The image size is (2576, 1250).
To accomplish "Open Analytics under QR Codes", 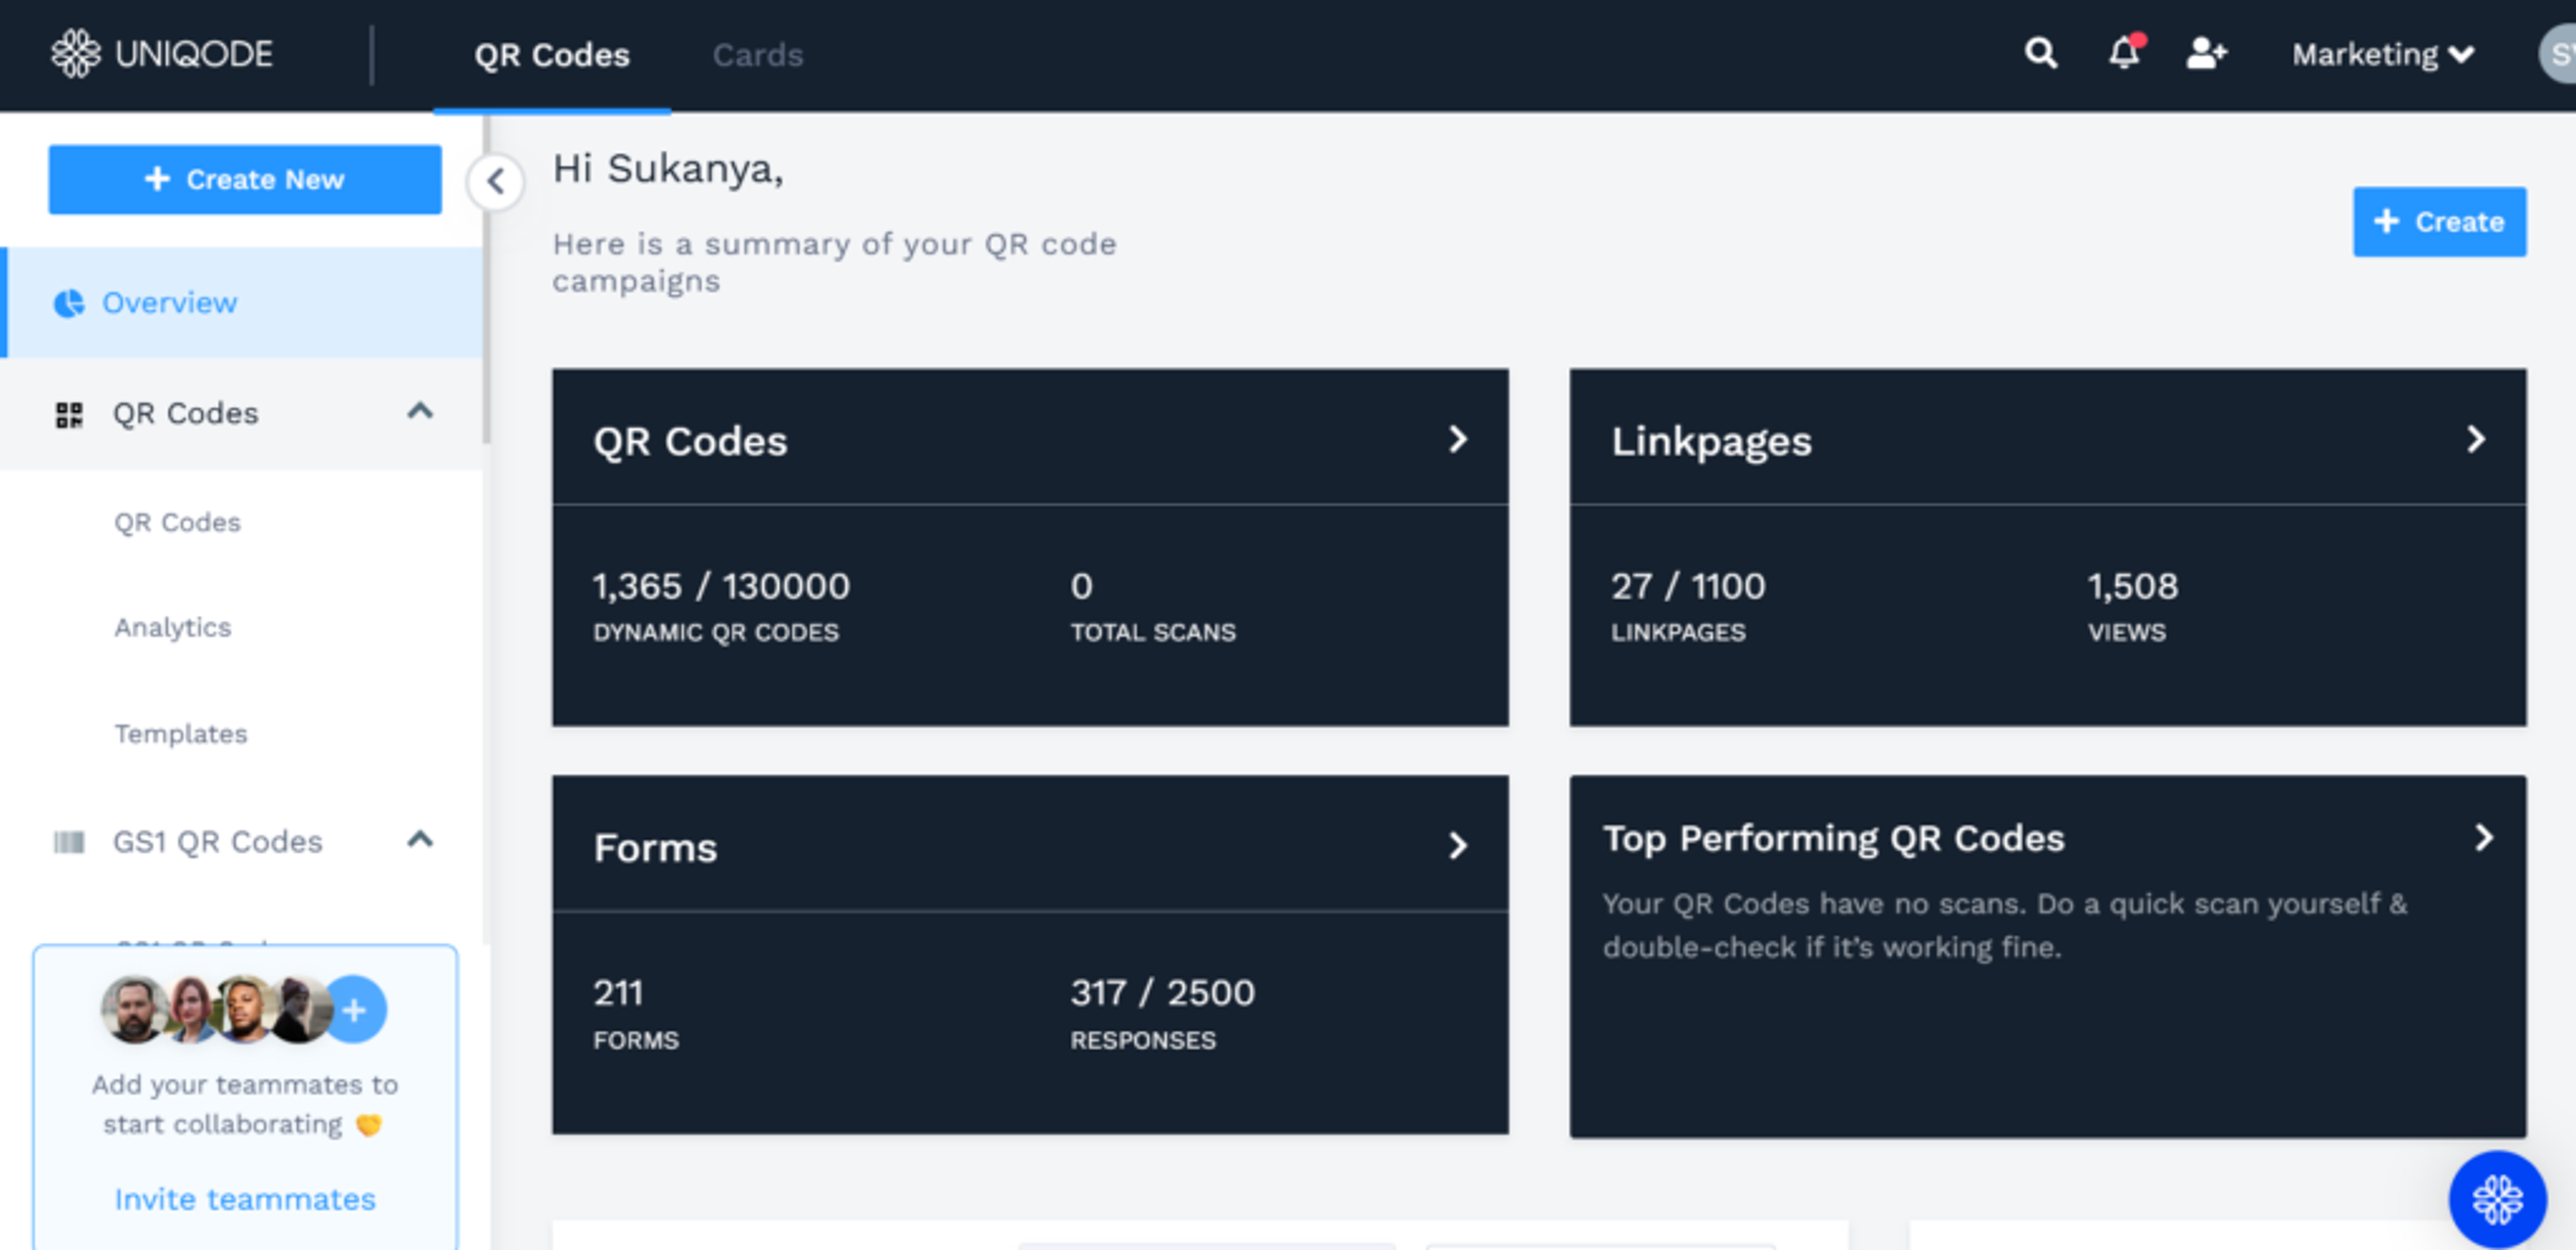I will tap(173, 628).
